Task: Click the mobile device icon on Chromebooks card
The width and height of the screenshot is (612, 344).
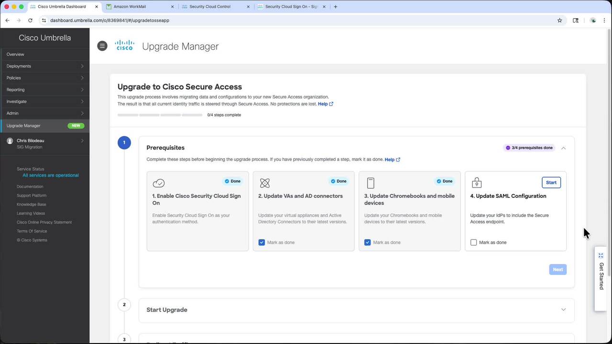Action: pyautogui.click(x=371, y=183)
